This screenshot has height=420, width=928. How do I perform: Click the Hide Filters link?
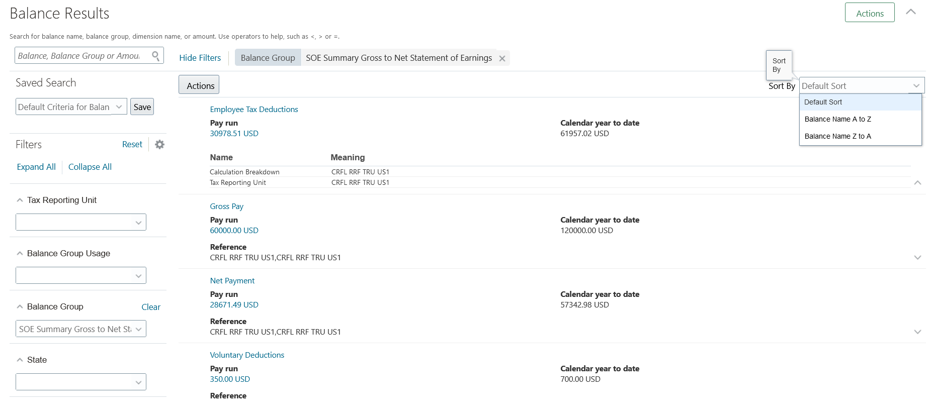click(200, 58)
